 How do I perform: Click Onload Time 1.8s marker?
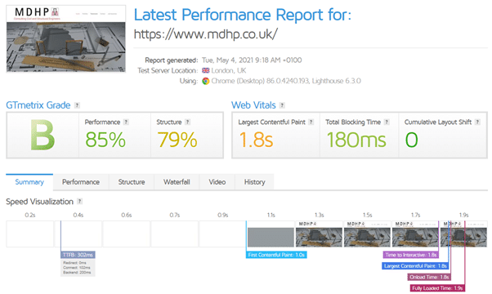429,277
